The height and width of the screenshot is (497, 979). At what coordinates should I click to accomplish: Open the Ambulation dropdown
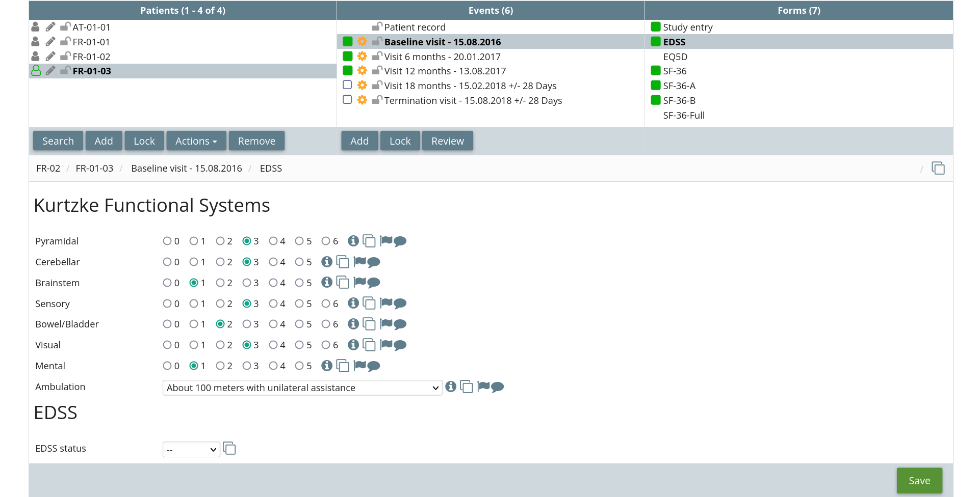tap(302, 388)
